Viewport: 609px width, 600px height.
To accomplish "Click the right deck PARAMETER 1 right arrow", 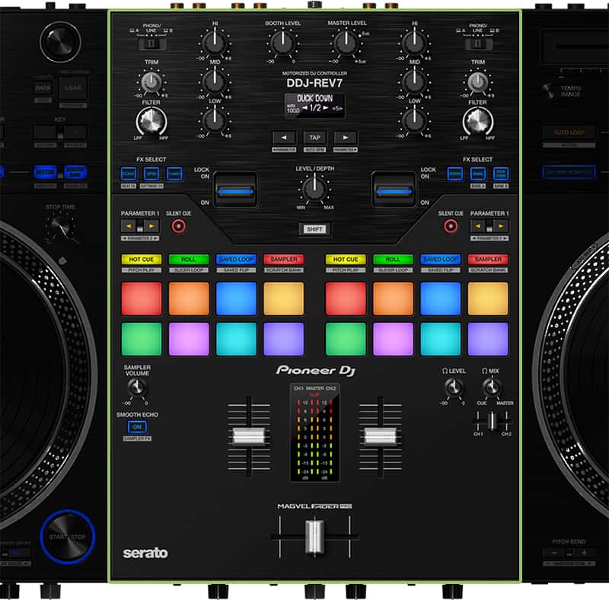I will 501,226.
